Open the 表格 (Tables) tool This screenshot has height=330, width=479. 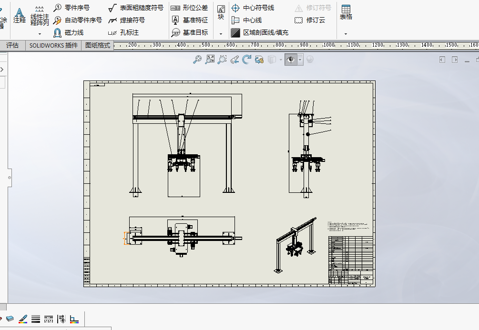(346, 13)
